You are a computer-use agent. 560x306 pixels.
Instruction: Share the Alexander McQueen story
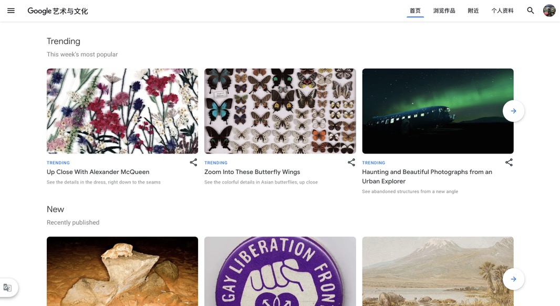193,162
